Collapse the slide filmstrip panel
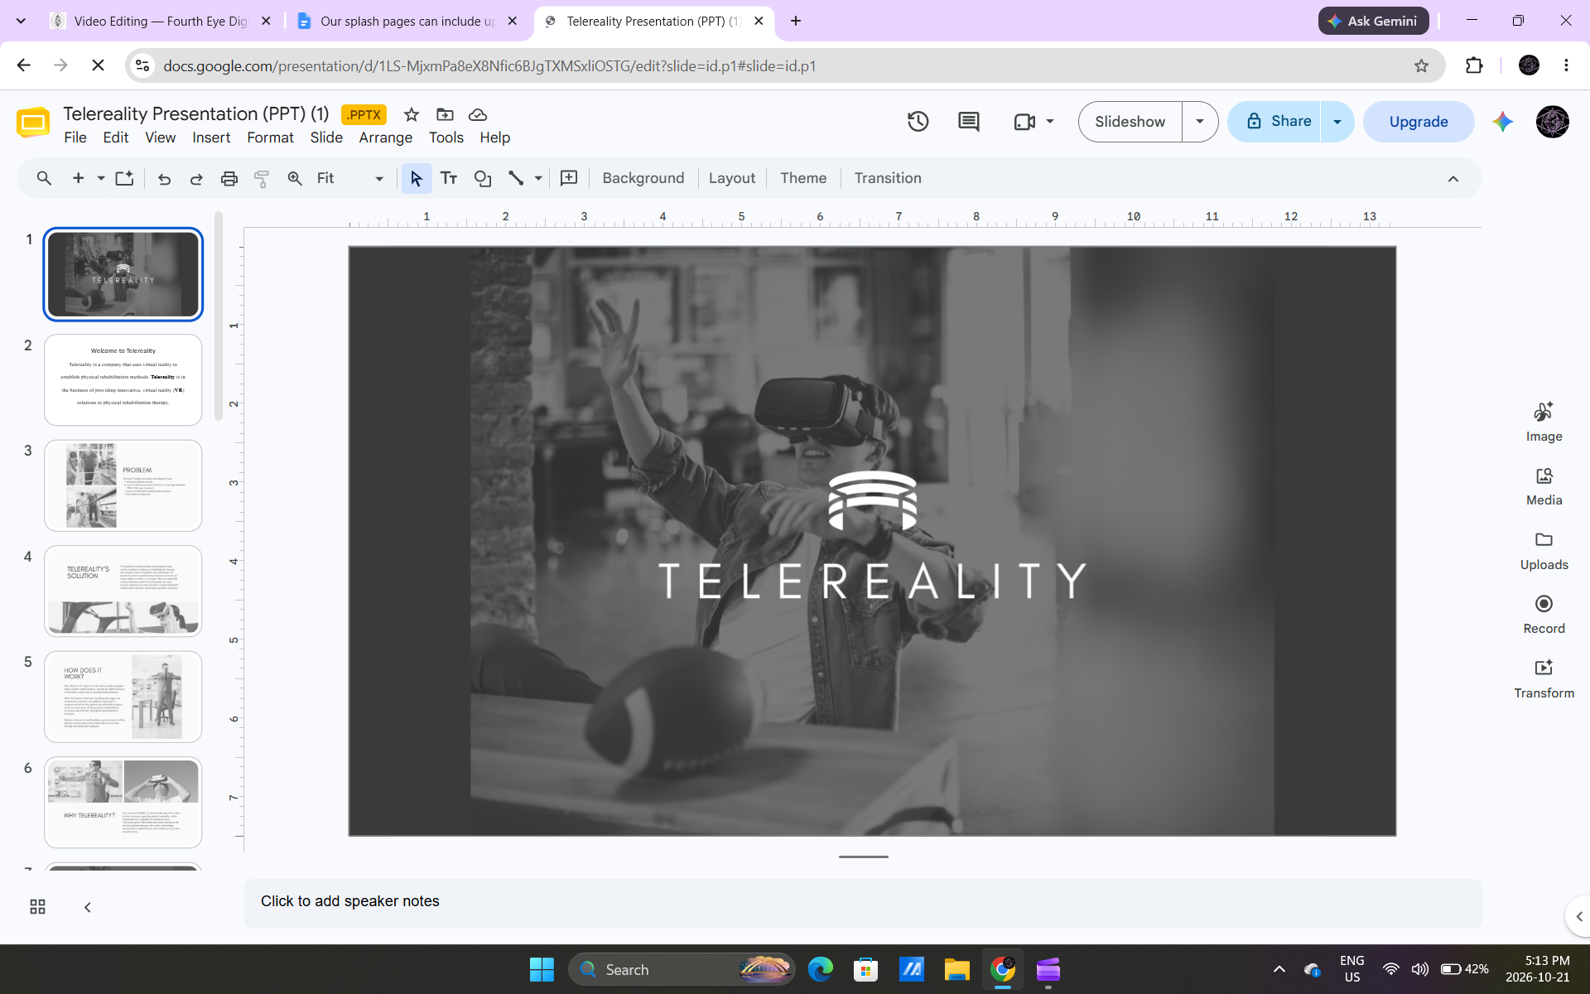The image size is (1590, 994). pos(88,907)
